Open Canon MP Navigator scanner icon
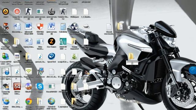Viewport: 196px width, 110px height. coord(6,42)
